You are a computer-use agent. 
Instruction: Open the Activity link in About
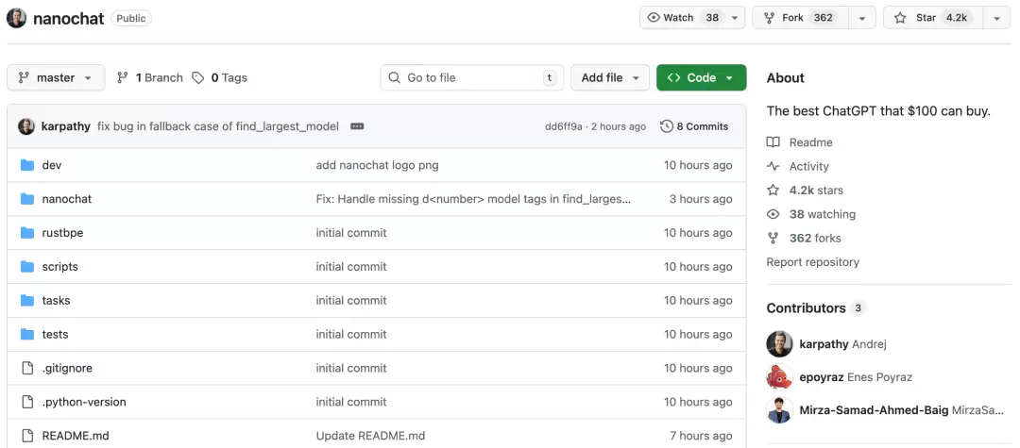tap(808, 166)
